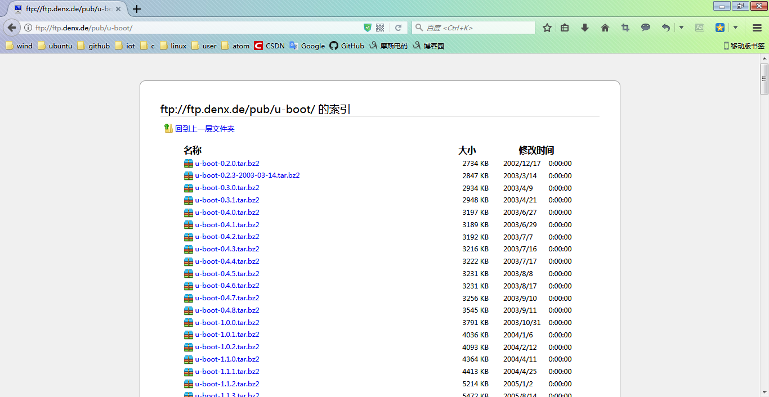Open the downloads arrow icon
The width and height of the screenshot is (769, 397).
585,28
